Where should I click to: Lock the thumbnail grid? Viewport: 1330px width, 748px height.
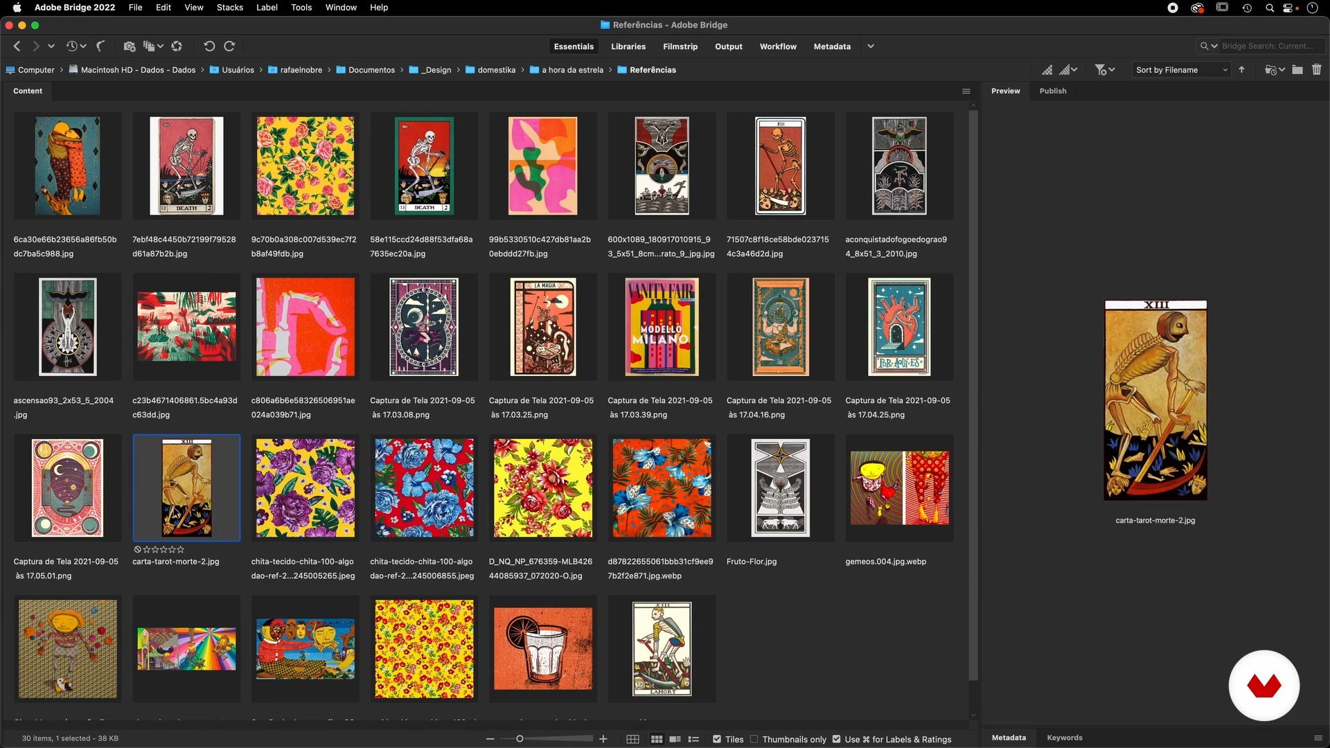[x=632, y=740]
